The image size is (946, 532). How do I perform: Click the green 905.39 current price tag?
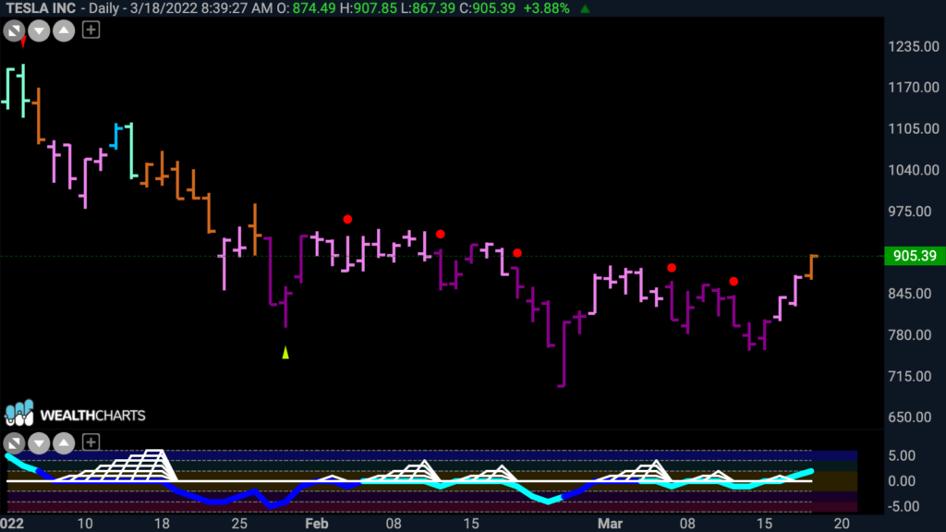(915, 256)
